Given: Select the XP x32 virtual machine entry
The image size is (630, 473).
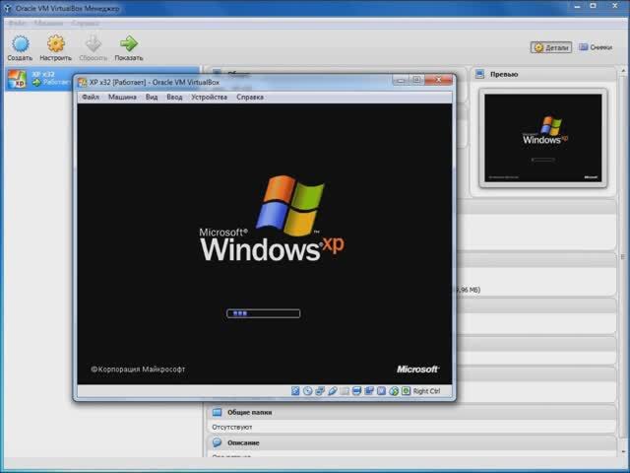Looking at the screenshot, I should click(102, 79).
